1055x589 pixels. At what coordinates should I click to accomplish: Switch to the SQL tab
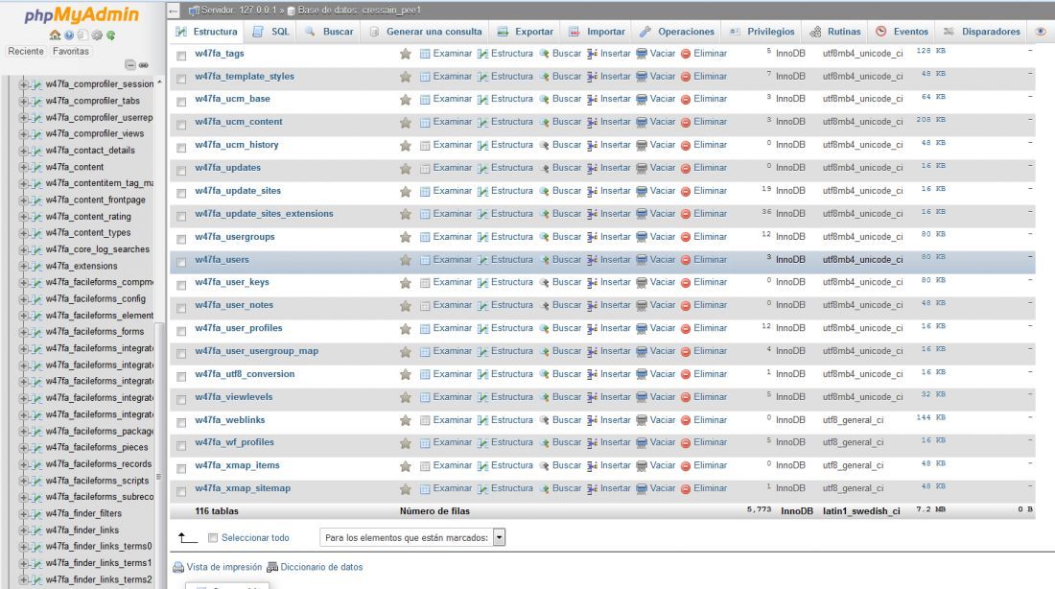271,32
